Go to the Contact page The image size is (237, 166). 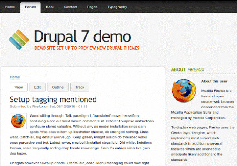[x=71, y=7]
